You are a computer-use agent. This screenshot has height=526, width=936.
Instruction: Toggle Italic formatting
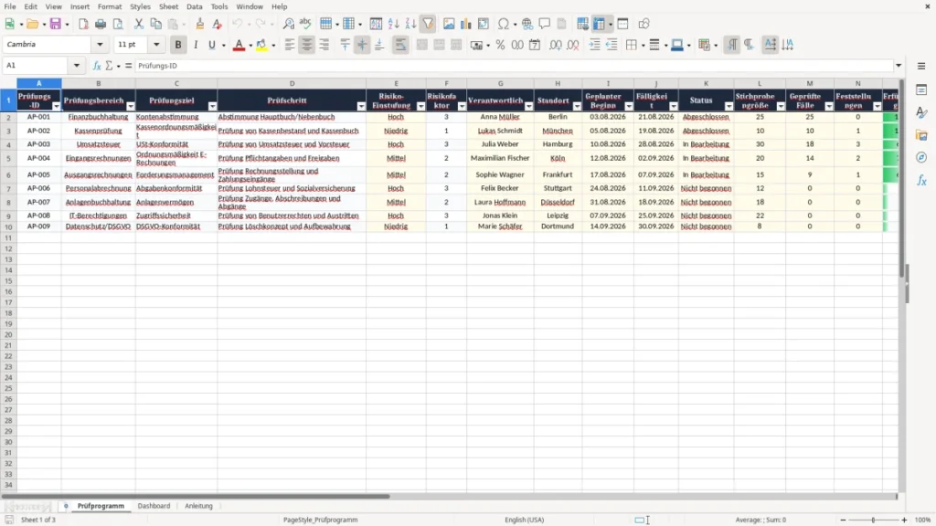196,45
